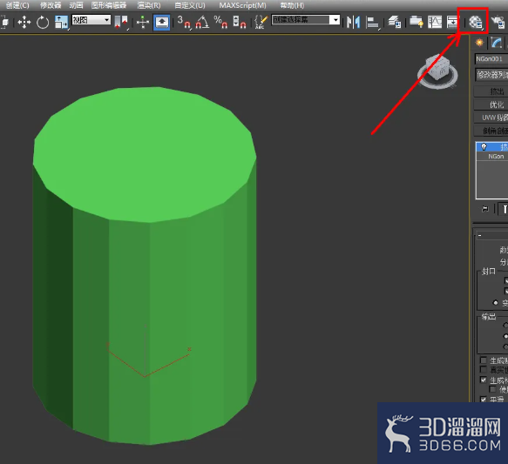This screenshot has height=464, width=508.
Task: Open the 动画 menu
Action: tap(76, 5)
